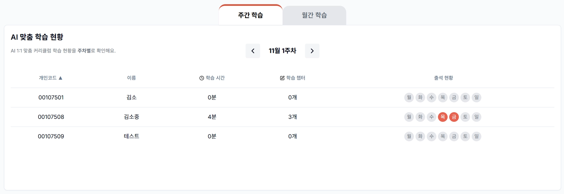The width and height of the screenshot is (564, 194).
Task: Click the clock icon beside 학습 시간
Action: (x=202, y=78)
